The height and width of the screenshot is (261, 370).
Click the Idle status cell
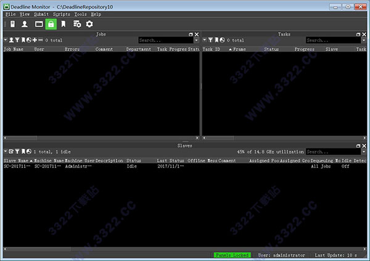point(132,166)
